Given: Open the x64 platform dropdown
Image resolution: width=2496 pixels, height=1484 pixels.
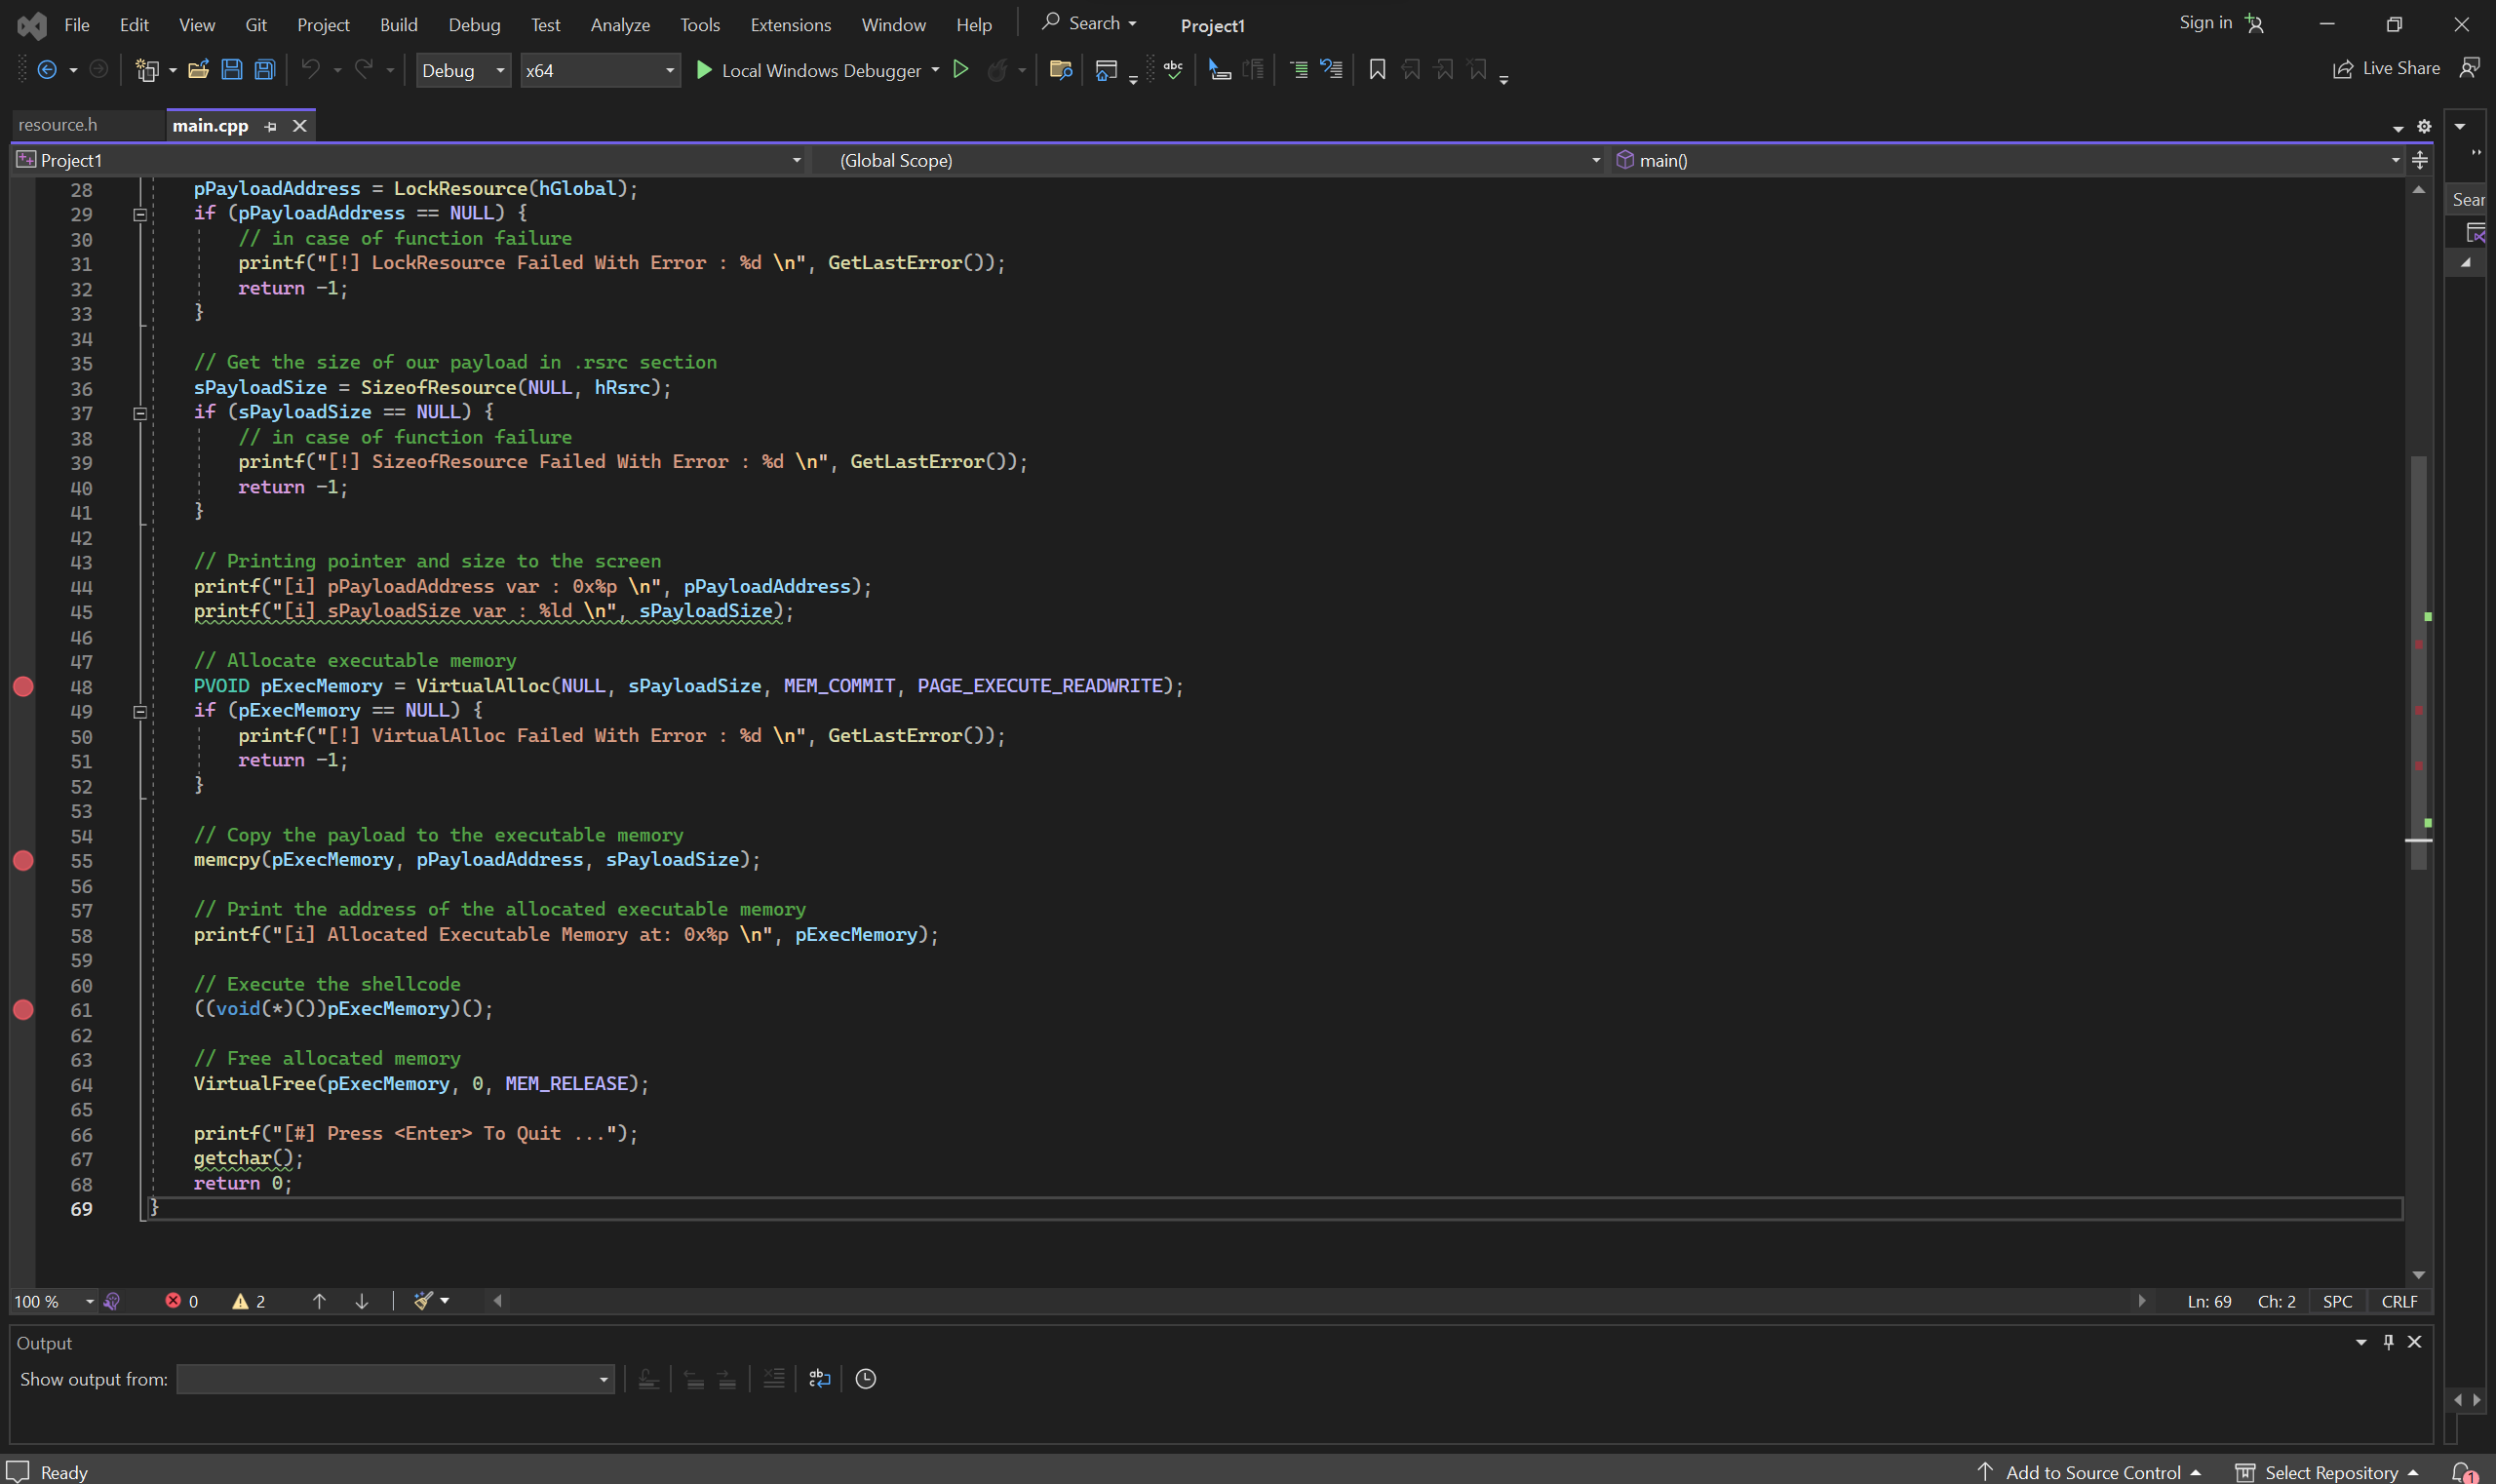Looking at the screenshot, I should click(600, 70).
